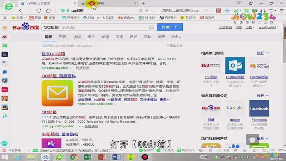Screen dimensions: 286x161
Task: Click the camera image-search icon
Action: pos(151,27)
